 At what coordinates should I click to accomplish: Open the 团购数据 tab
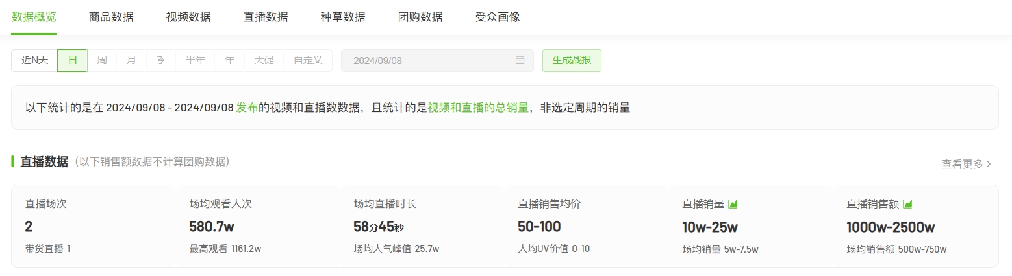pyautogui.click(x=420, y=17)
